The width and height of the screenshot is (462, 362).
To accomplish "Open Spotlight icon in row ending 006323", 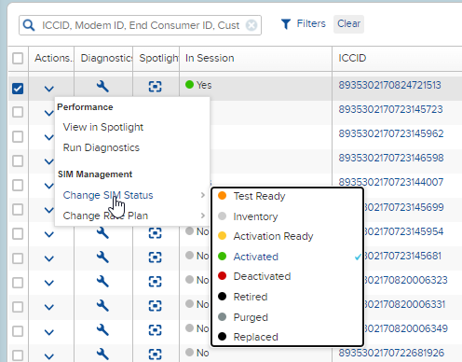I will [x=155, y=282].
